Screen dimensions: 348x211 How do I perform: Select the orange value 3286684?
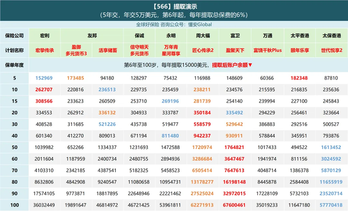[202, 159]
